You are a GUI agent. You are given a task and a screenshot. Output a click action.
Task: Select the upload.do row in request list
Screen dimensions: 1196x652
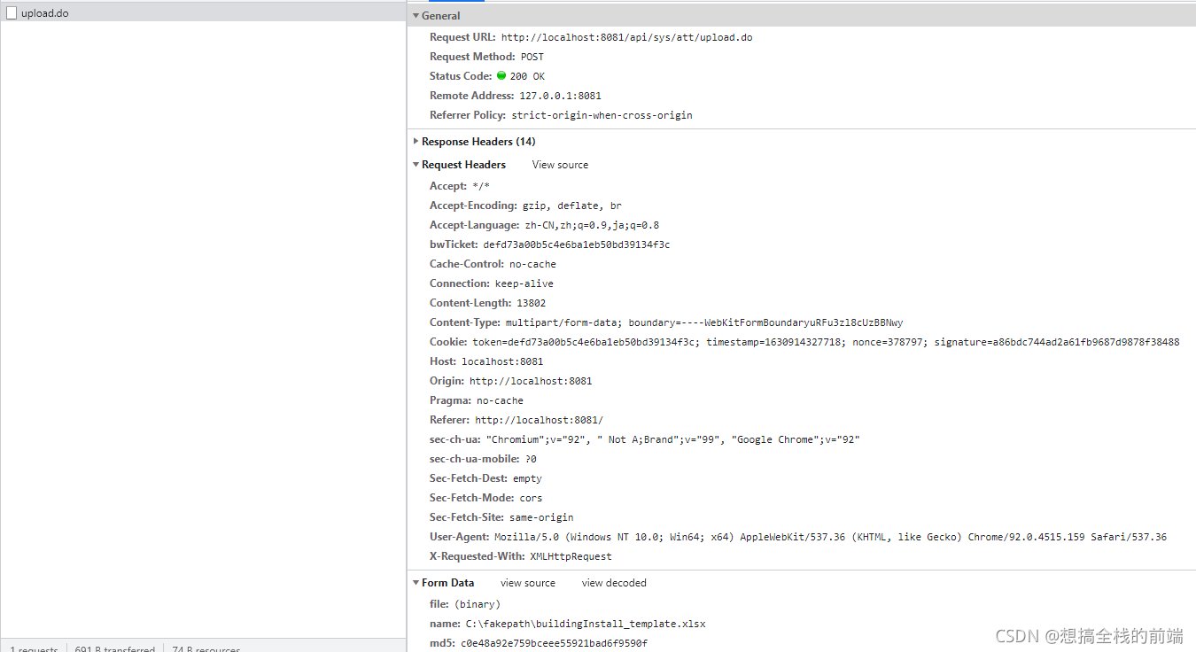coord(203,13)
